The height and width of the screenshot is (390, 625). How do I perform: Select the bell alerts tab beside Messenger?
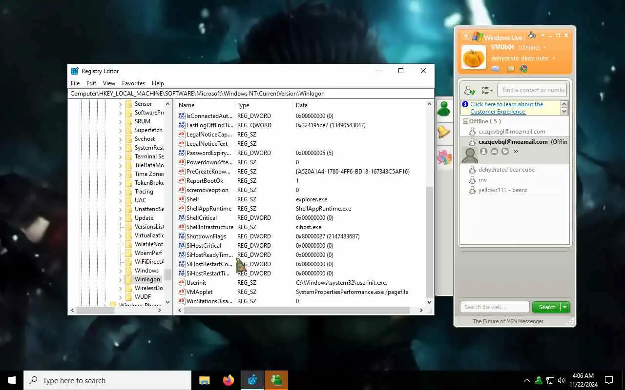click(444, 132)
